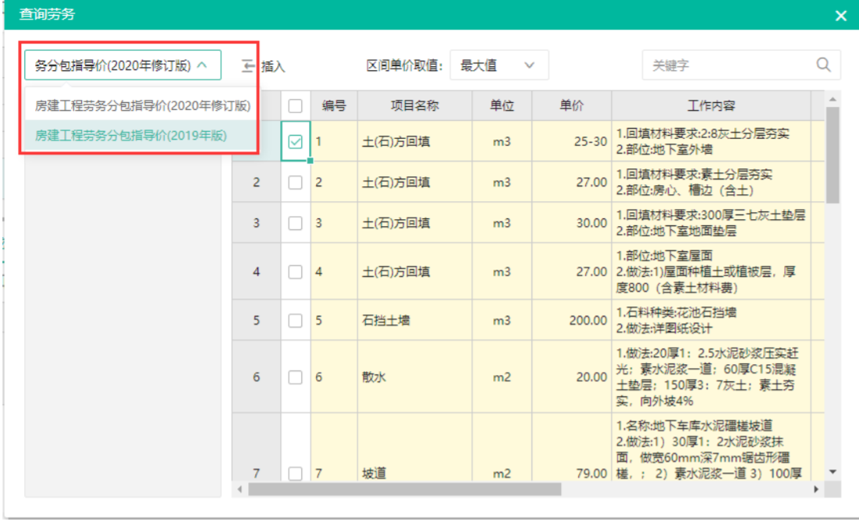Select the 石挡土墙 name cell
This screenshot has height=520, width=859.
415,320
